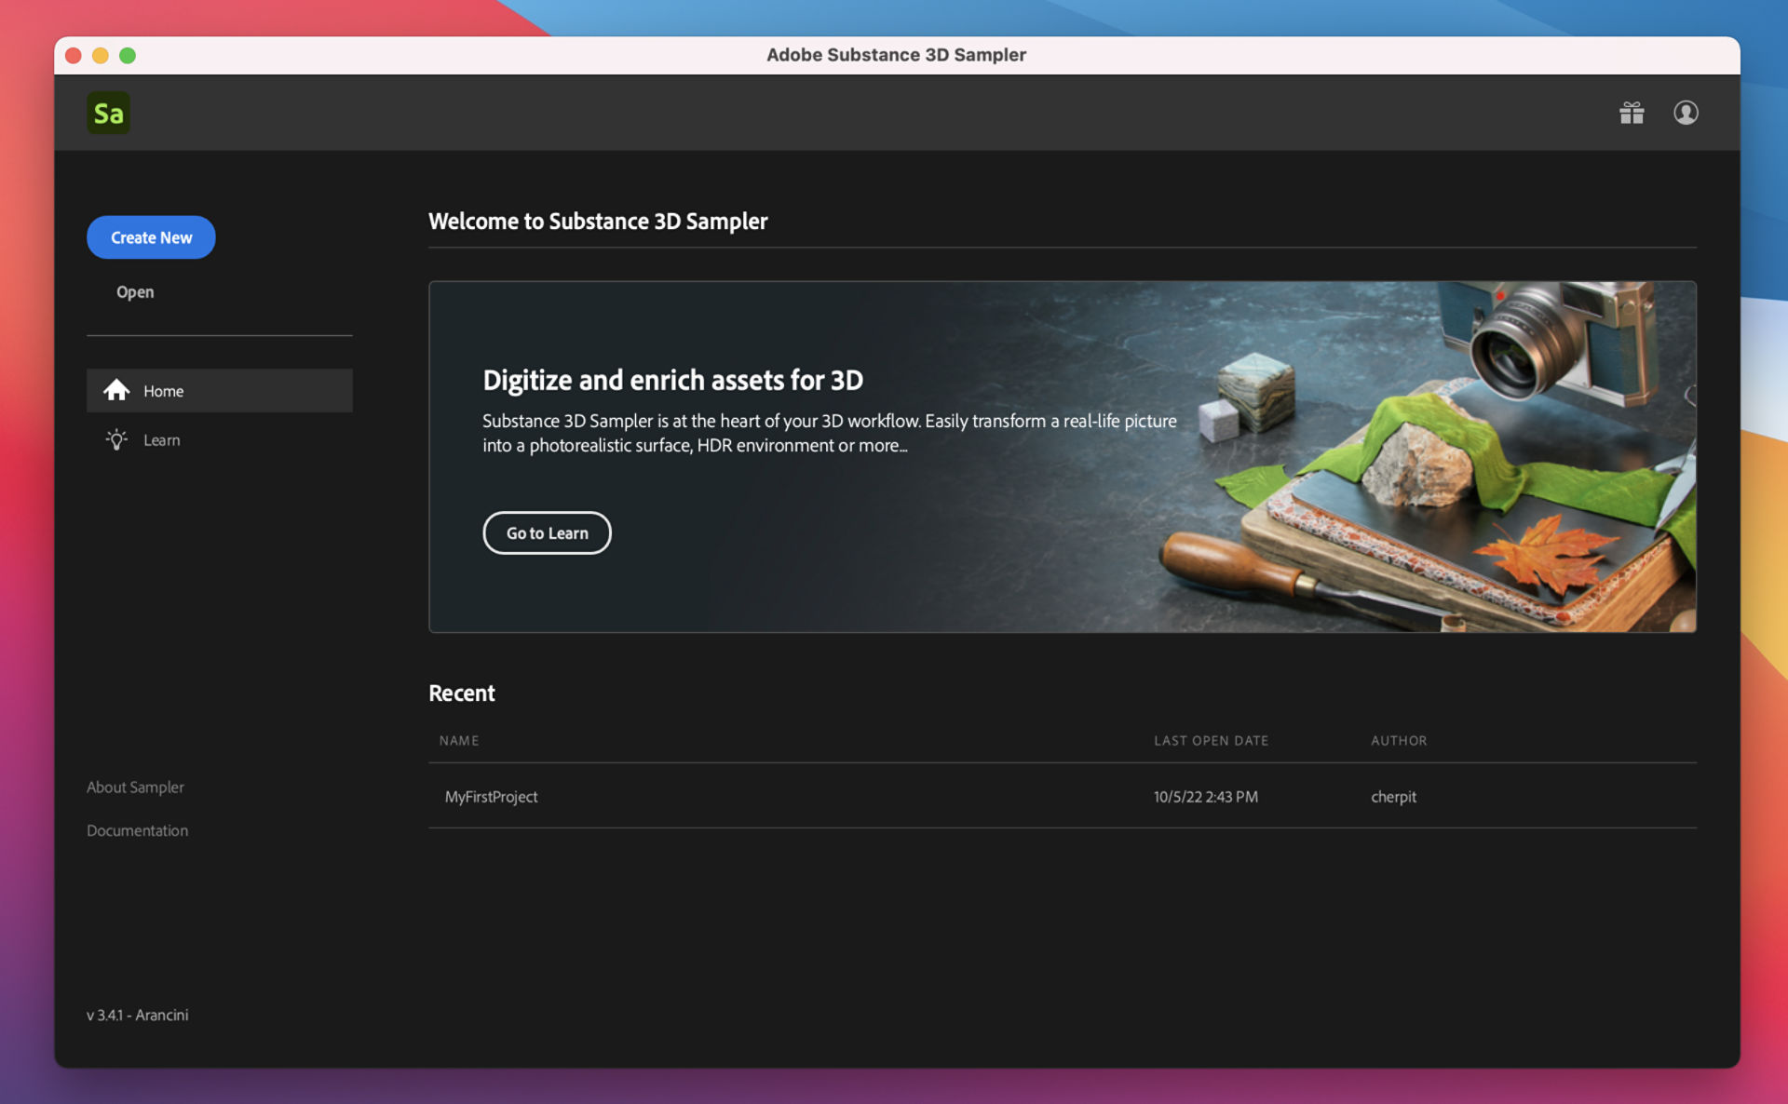Sort recent projects by NAME column
The height and width of the screenshot is (1104, 1788).
(x=459, y=740)
